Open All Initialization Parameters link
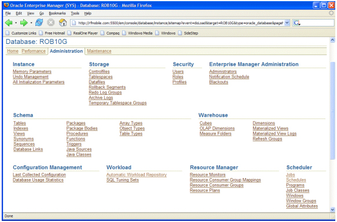Image resolution: width=337 pixels, height=222 pixels. click(38, 82)
